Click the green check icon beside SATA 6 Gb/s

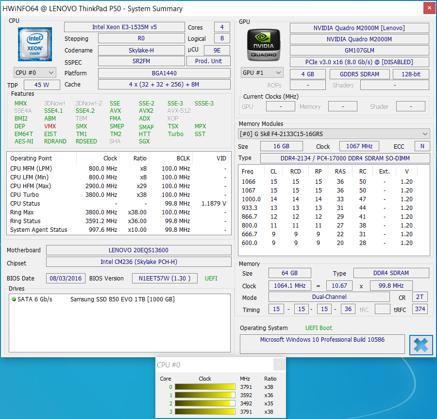coord(14,299)
